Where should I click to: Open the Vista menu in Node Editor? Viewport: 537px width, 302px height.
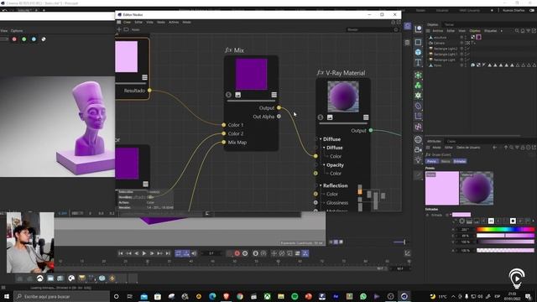pyautogui.click(x=150, y=23)
